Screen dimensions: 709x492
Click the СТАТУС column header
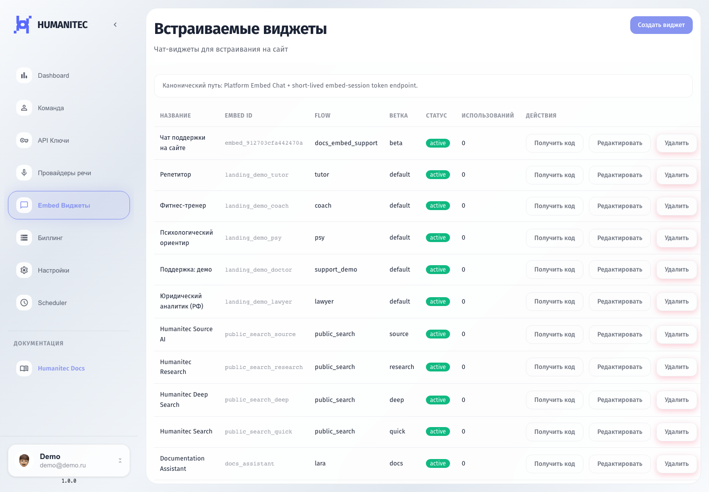coord(436,116)
